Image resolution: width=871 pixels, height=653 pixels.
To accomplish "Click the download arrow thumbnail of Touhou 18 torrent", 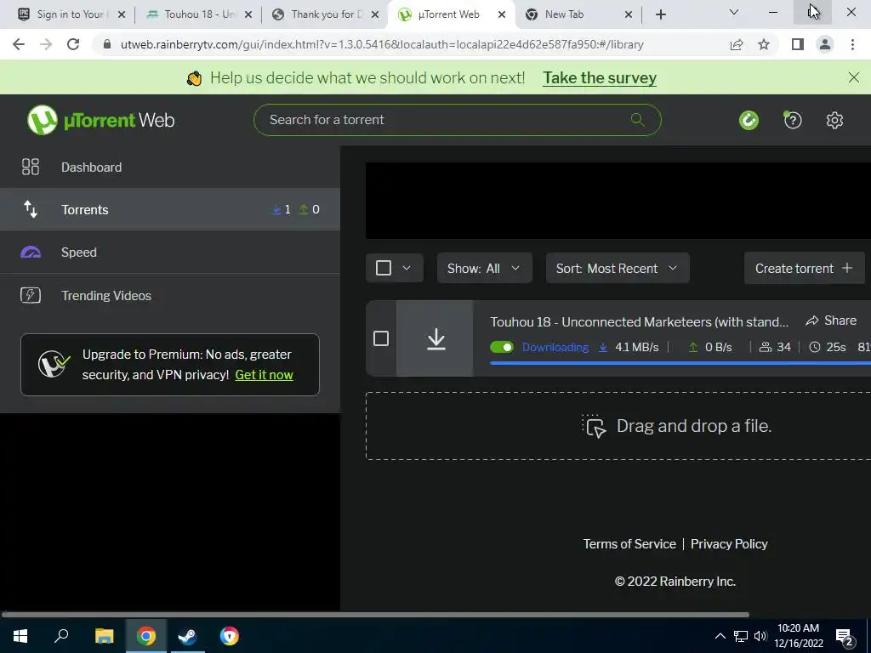I will pyautogui.click(x=435, y=338).
